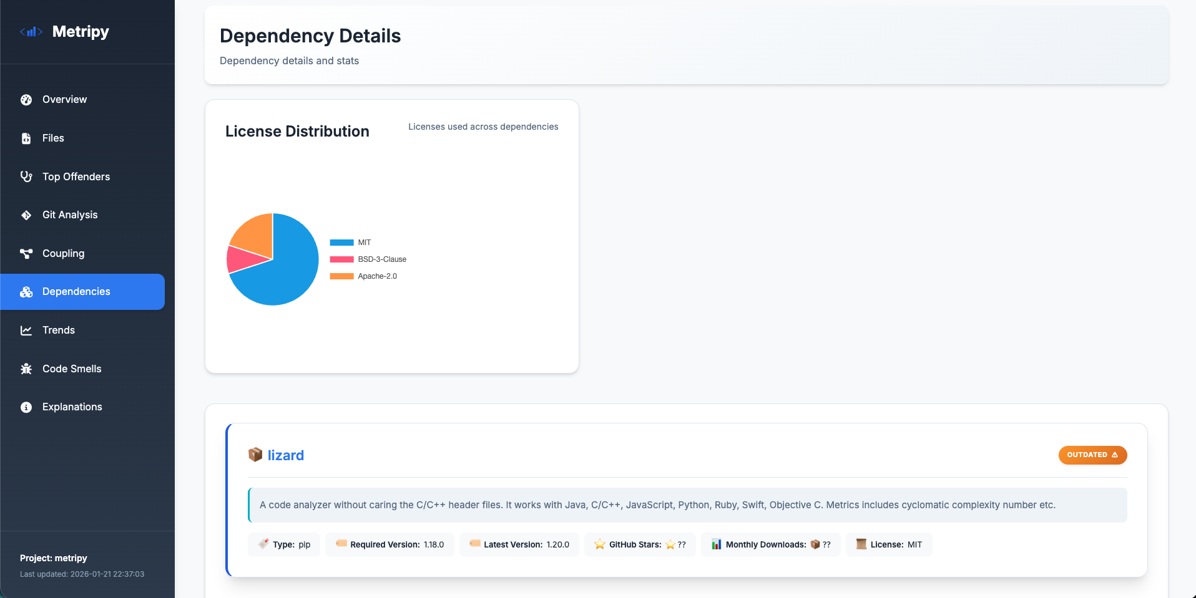Select the Overview icon in the sidebar
Viewport: 1196px width, 598px height.
coord(26,99)
